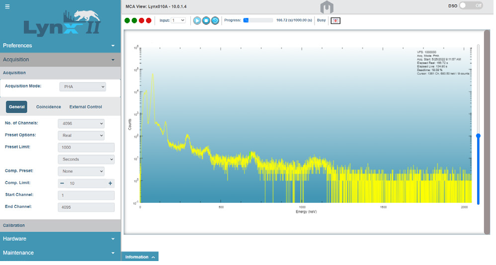Click the Clear/reset spectrum circular button
Viewport: 496px width, 265px height.
[215, 20]
